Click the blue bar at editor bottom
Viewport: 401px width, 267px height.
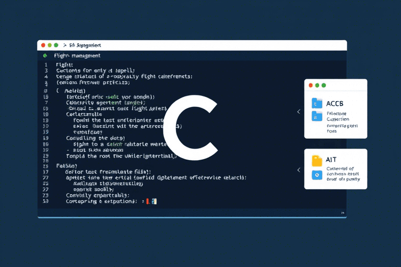pyautogui.click(x=192, y=217)
